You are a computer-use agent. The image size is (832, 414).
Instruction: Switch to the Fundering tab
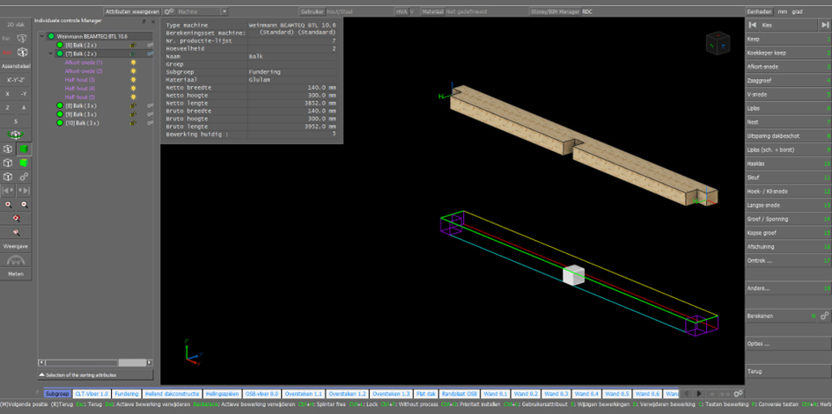tap(126, 394)
